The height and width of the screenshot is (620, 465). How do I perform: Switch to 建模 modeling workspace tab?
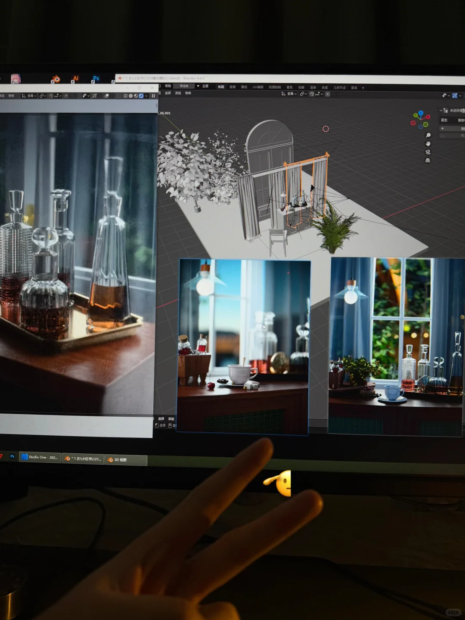tap(232, 87)
